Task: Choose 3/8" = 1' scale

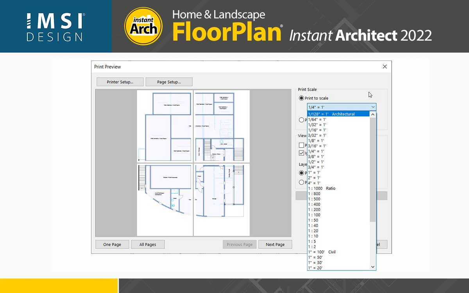Action: coord(338,157)
